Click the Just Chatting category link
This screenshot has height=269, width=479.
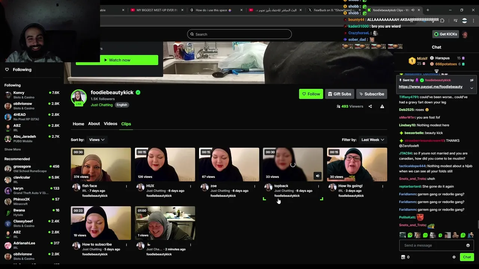click(101, 105)
